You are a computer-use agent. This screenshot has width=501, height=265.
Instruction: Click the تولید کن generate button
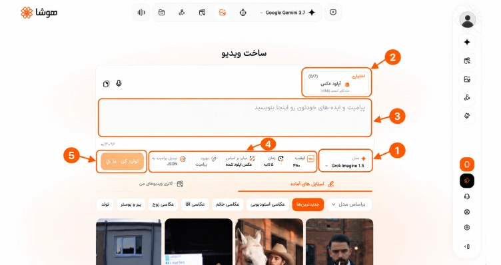pos(122,162)
